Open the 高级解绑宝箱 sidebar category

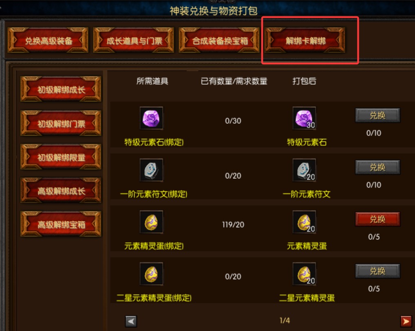[61, 224]
